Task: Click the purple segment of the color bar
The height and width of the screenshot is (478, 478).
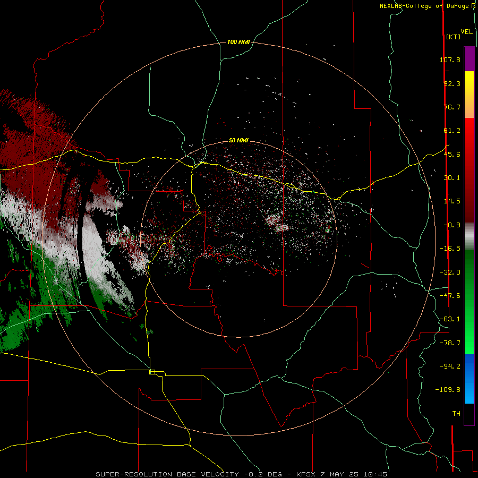Action: [x=469, y=59]
